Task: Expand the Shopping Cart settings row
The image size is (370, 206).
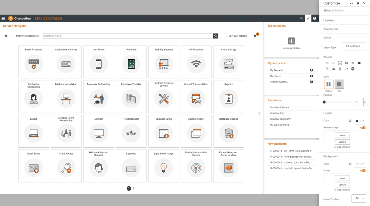Action: 343,29
